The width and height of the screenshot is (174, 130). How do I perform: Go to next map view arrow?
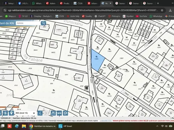tap(46, 113)
